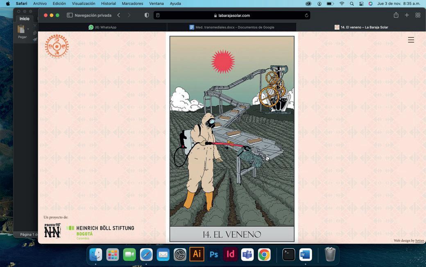This screenshot has width=426, height=267.
Task: Open Google Chrome from the Dock
Action: tap(264, 255)
